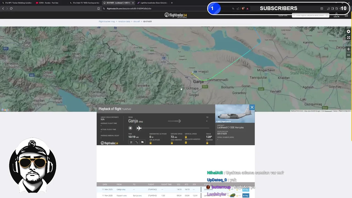Click the Flightradar24 logo in playback panel
Screen dimensions: 352x198
coord(109,143)
